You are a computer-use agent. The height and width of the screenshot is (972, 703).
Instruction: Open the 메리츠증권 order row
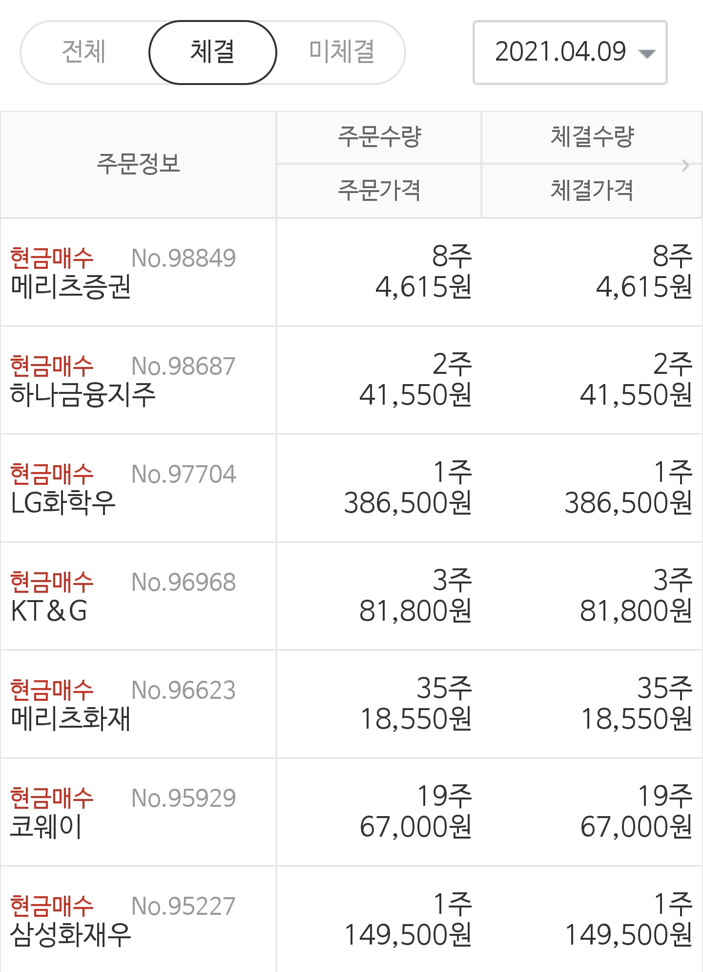point(351,272)
